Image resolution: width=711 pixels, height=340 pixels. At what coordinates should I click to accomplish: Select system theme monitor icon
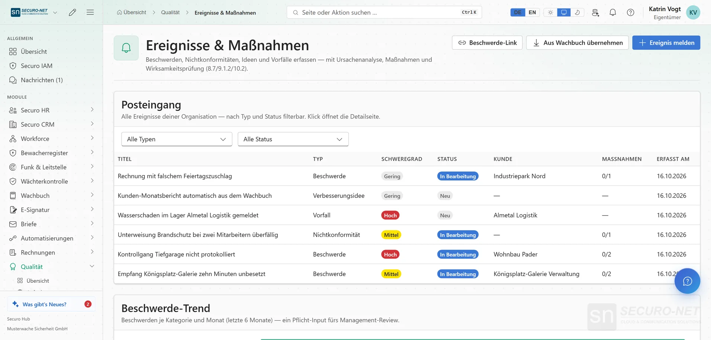click(x=564, y=12)
